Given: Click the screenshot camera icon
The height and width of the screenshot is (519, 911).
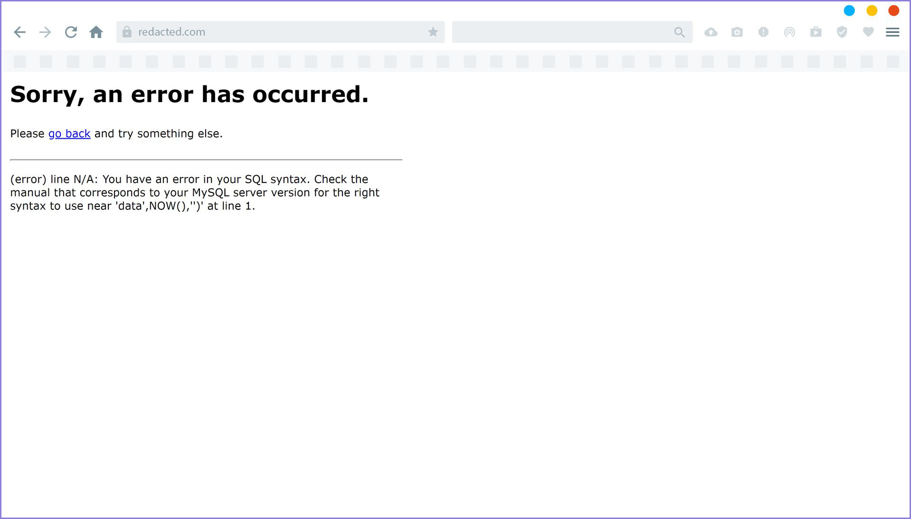Looking at the screenshot, I should point(737,32).
